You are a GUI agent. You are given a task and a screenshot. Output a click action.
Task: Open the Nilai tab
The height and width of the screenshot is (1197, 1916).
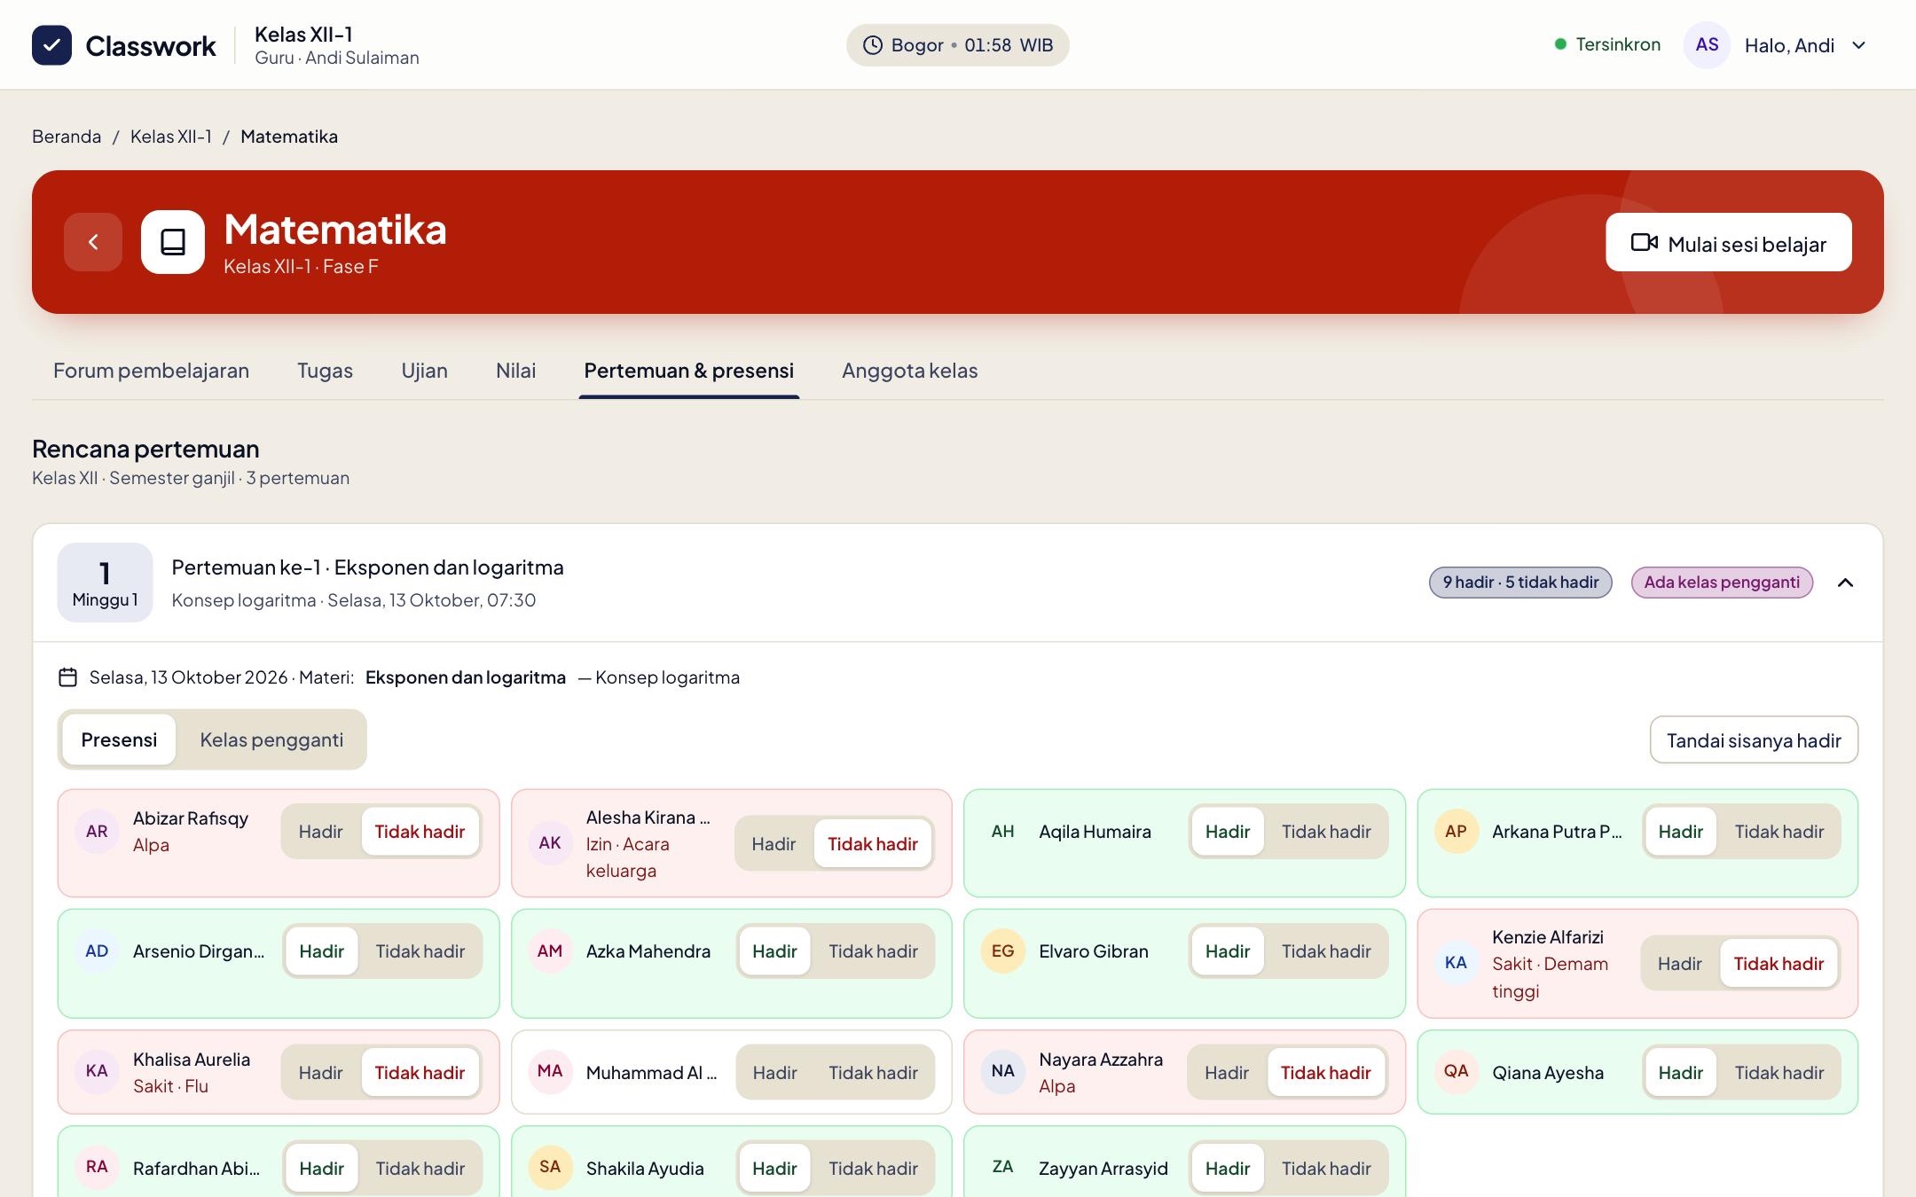point(515,371)
